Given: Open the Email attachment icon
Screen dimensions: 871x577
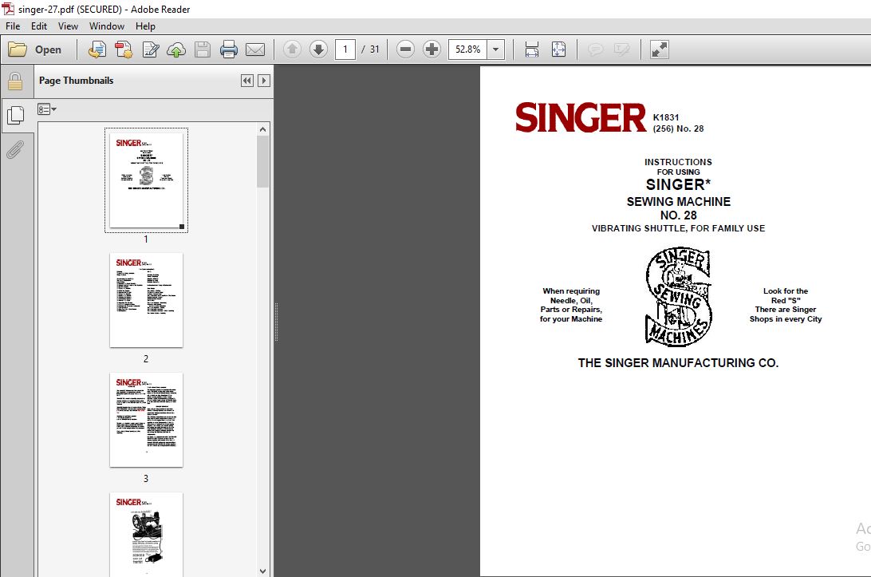Looking at the screenshot, I should (x=255, y=49).
